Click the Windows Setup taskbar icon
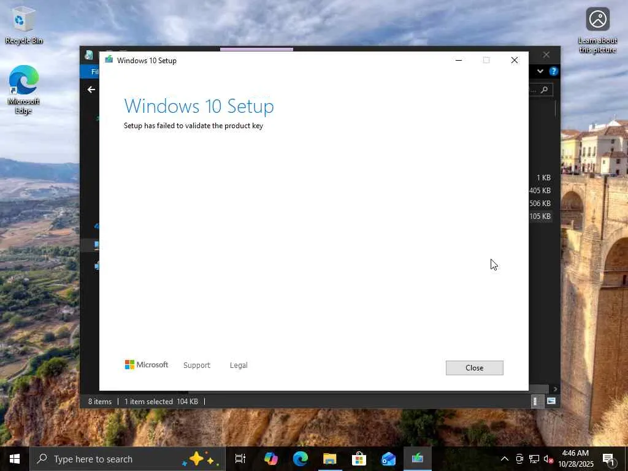This screenshot has width=628, height=471. tap(417, 459)
